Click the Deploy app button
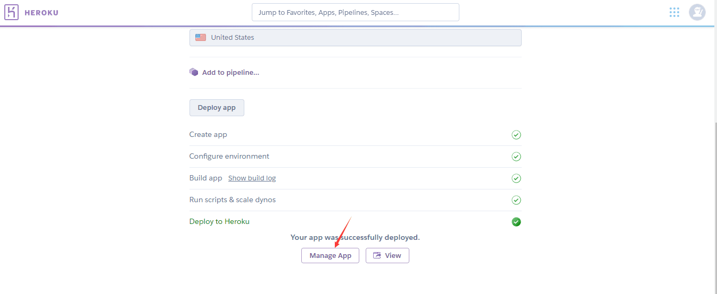 [217, 108]
